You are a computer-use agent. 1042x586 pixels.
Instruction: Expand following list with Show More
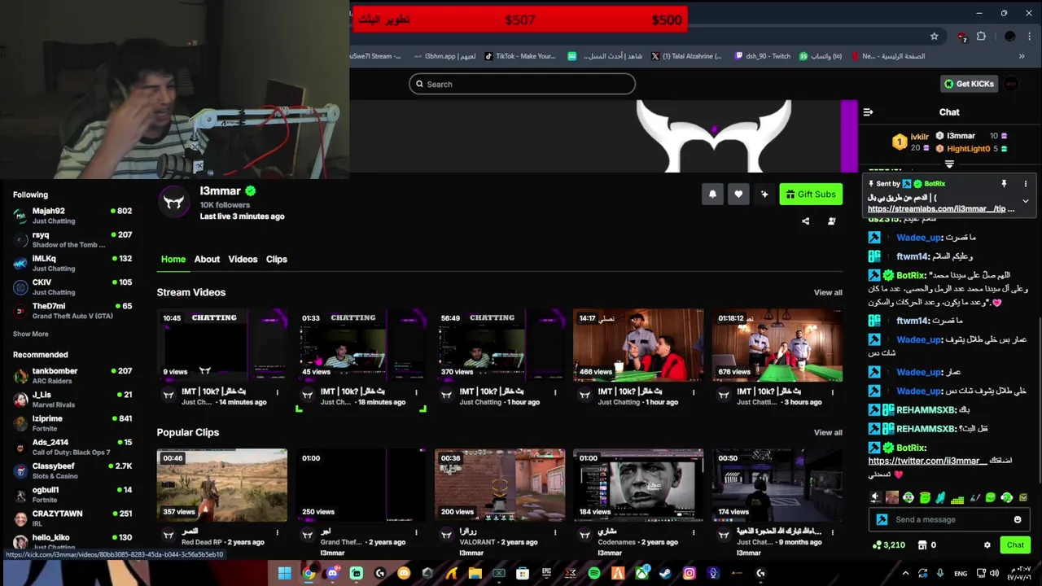[30, 334]
